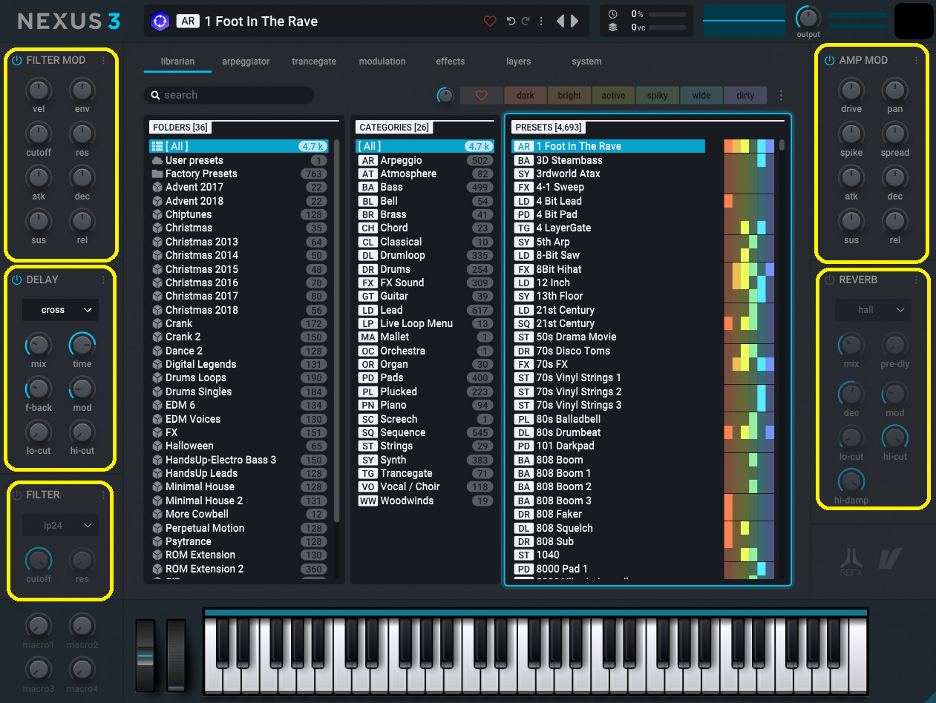Disable the Delay effect power button
Viewport: 936px width, 703px height.
click(17, 280)
